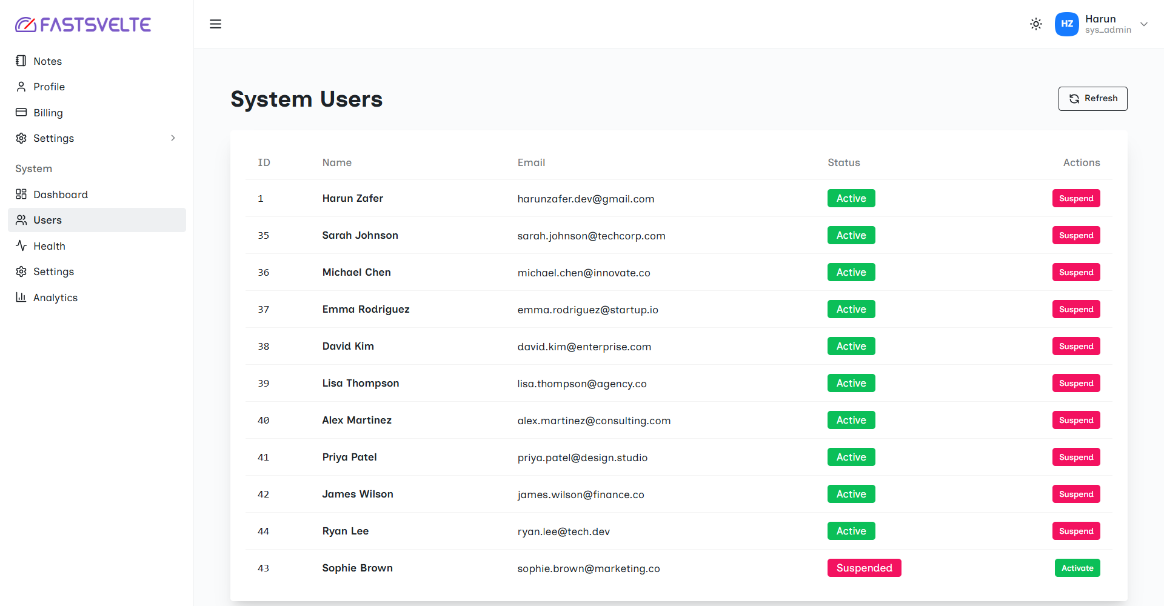Click the Profile person icon
This screenshot has width=1164, height=606.
point(21,87)
